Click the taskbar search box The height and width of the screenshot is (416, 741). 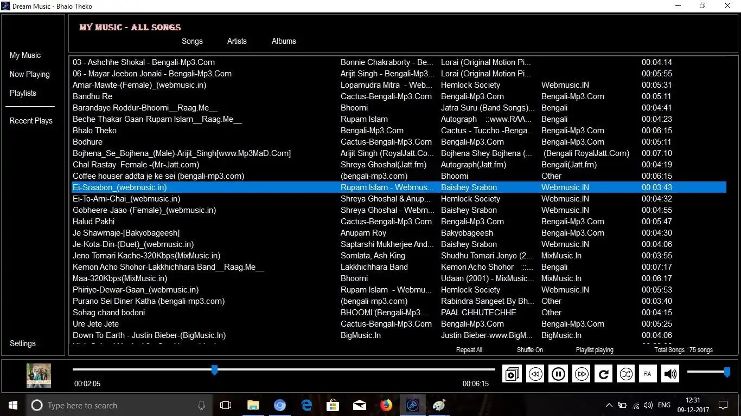coord(119,405)
